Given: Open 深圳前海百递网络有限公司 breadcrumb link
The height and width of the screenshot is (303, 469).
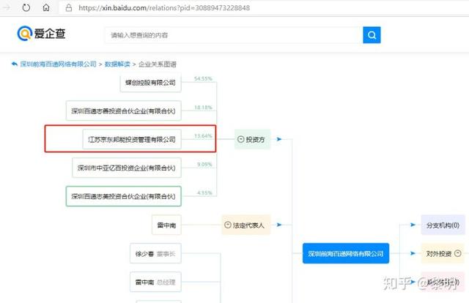Looking at the screenshot, I should pos(59,64).
